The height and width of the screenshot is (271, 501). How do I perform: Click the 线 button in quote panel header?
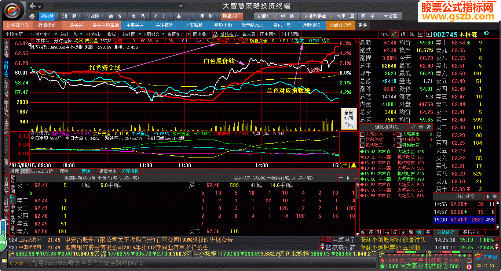pyautogui.click(x=411, y=35)
